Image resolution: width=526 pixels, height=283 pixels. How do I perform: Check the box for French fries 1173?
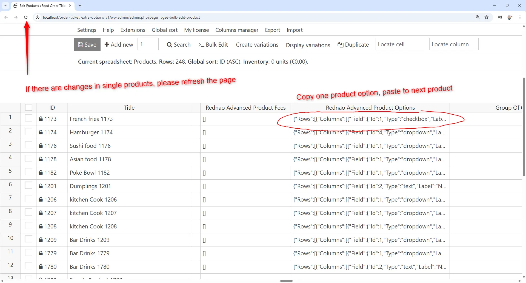[x=28, y=118]
